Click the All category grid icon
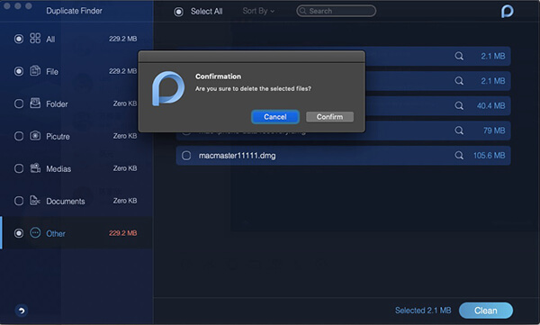This screenshot has width=540, height=325. pyautogui.click(x=35, y=38)
